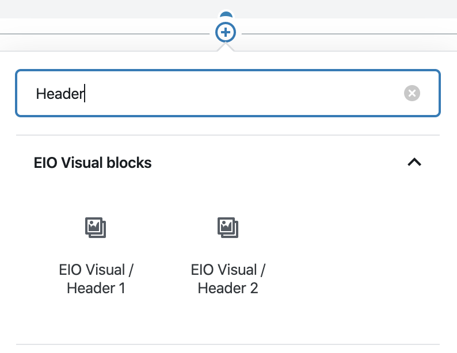Click the divider line below the search field
Viewport: 457px width, 353px height.
228,135
